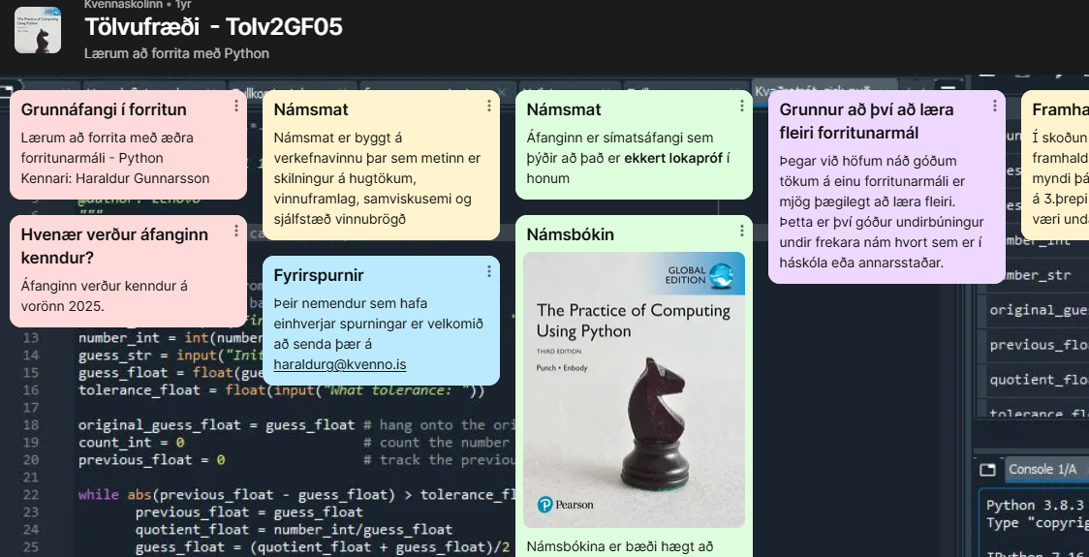
Task: Open menu of Grunnáfangi í forritun card
Action: pyautogui.click(x=236, y=106)
